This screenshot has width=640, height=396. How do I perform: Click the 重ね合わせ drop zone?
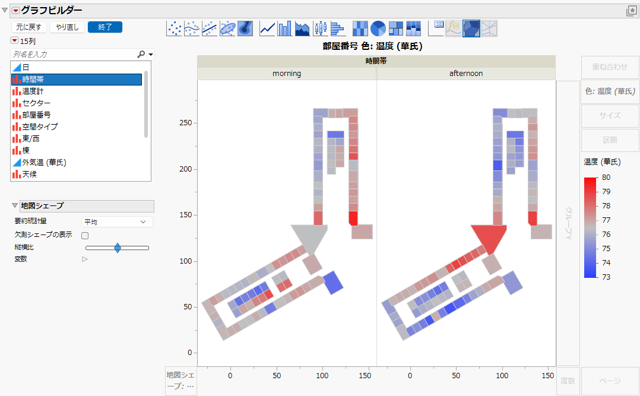pyautogui.click(x=610, y=67)
